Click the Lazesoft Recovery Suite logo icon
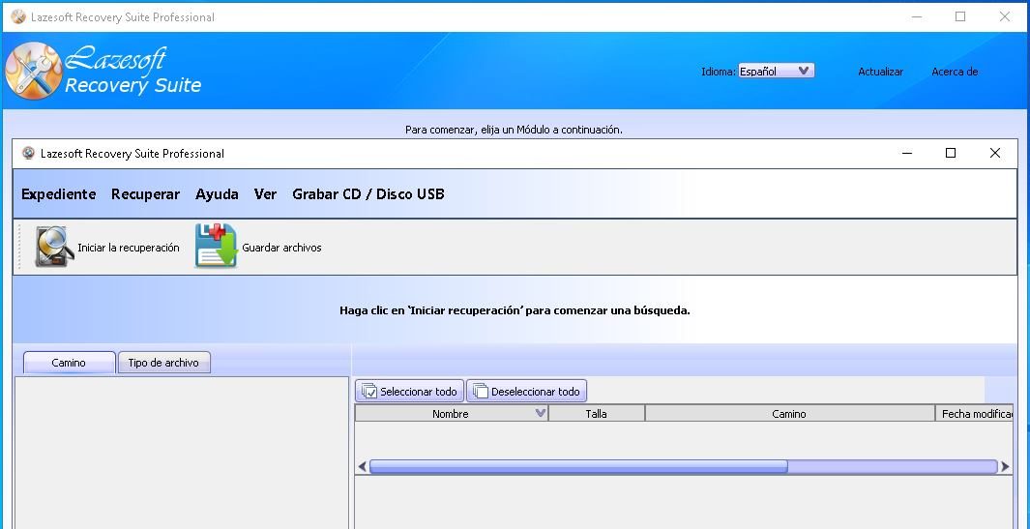Viewport: 1030px width, 529px height. (34, 71)
